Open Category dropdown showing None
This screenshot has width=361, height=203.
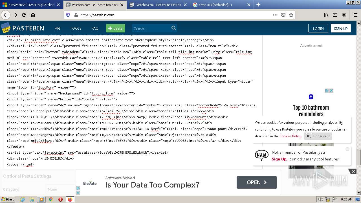coord(61,189)
